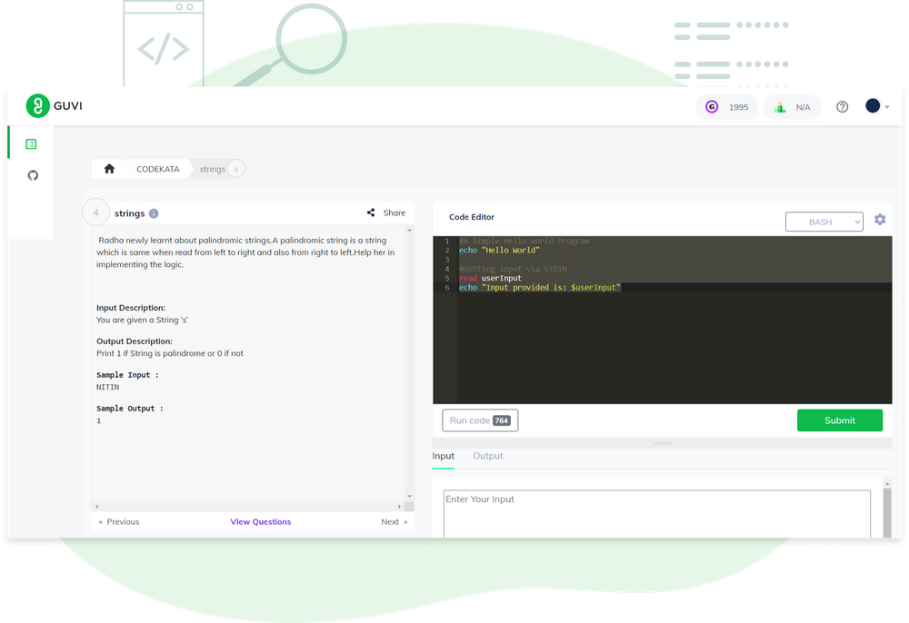The width and height of the screenshot is (909, 623).
Task: Switch to the Output tab
Action: tap(488, 456)
